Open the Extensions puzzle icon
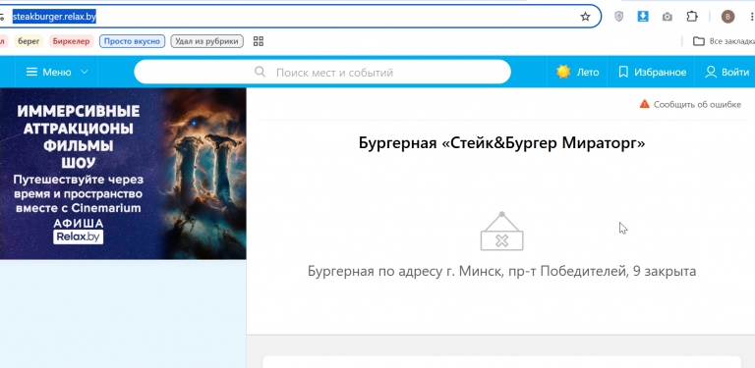Screen dimensions: 755x368 pyautogui.click(x=691, y=17)
